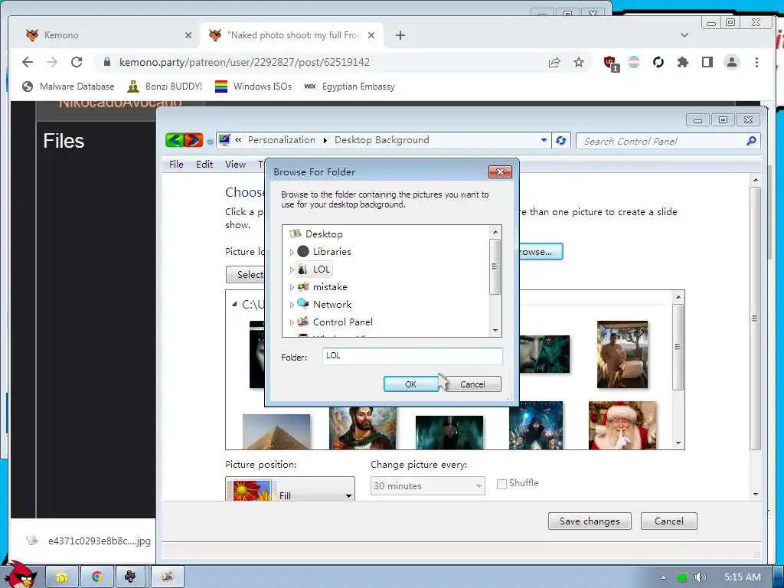Screen dimensions: 784x588
Task: Select the mistake folder
Action: pyautogui.click(x=329, y=287)
